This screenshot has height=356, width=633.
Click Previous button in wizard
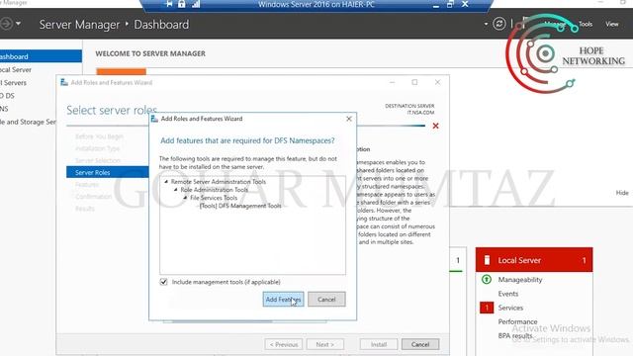coord(284,344)
